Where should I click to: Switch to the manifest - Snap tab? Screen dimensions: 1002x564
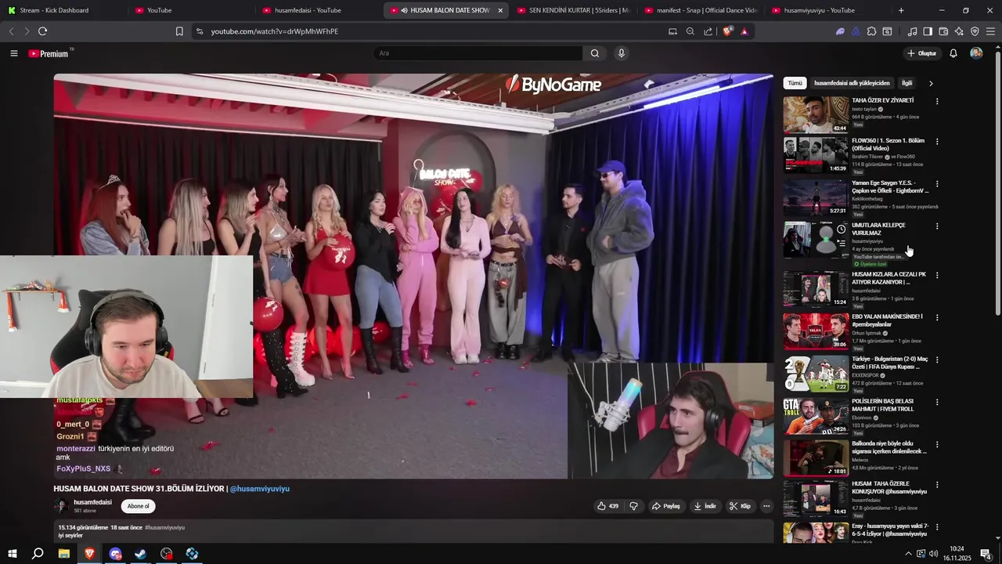(x=701, y=10)
